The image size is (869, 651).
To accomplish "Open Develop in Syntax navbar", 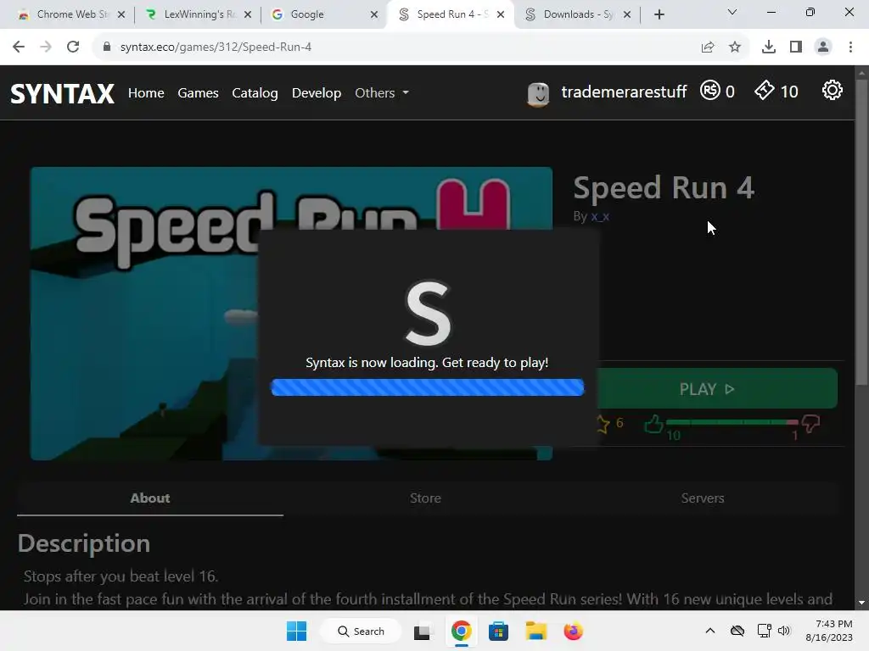I will (317, 93).
